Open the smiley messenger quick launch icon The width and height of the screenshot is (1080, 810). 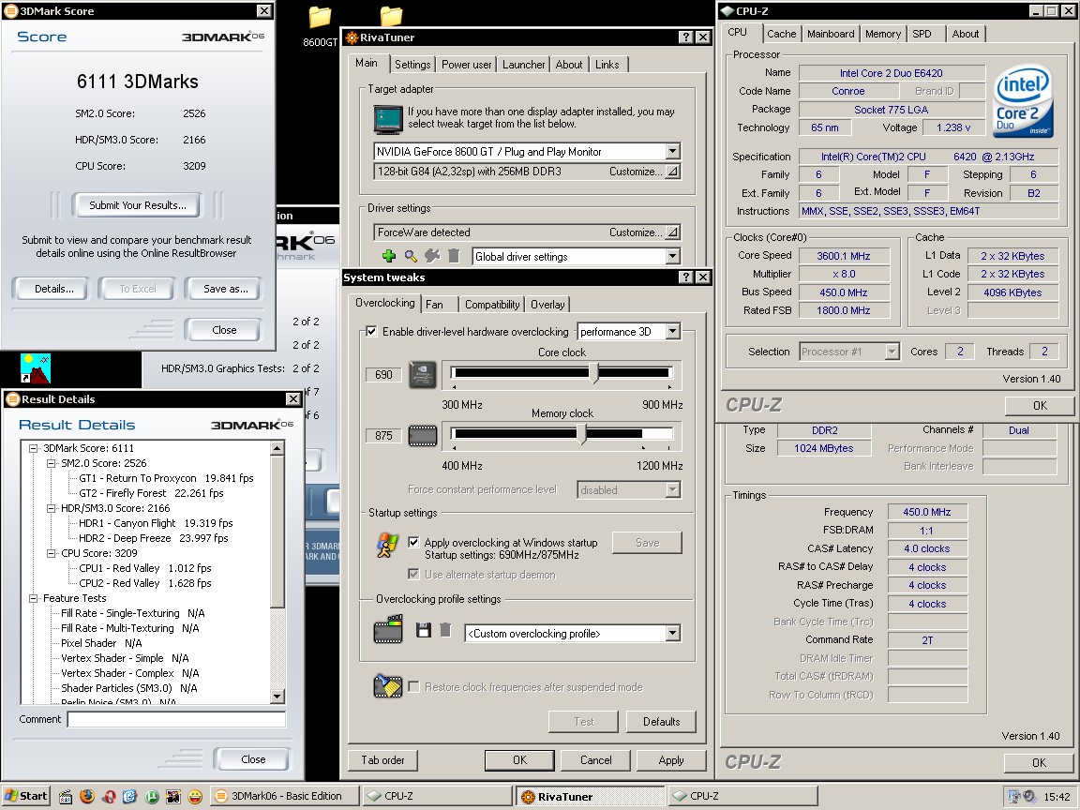point(196,796)
